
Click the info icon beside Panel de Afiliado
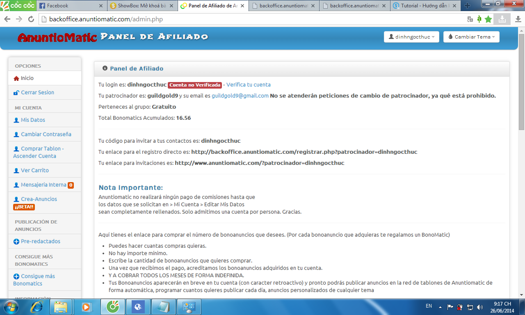105,68
